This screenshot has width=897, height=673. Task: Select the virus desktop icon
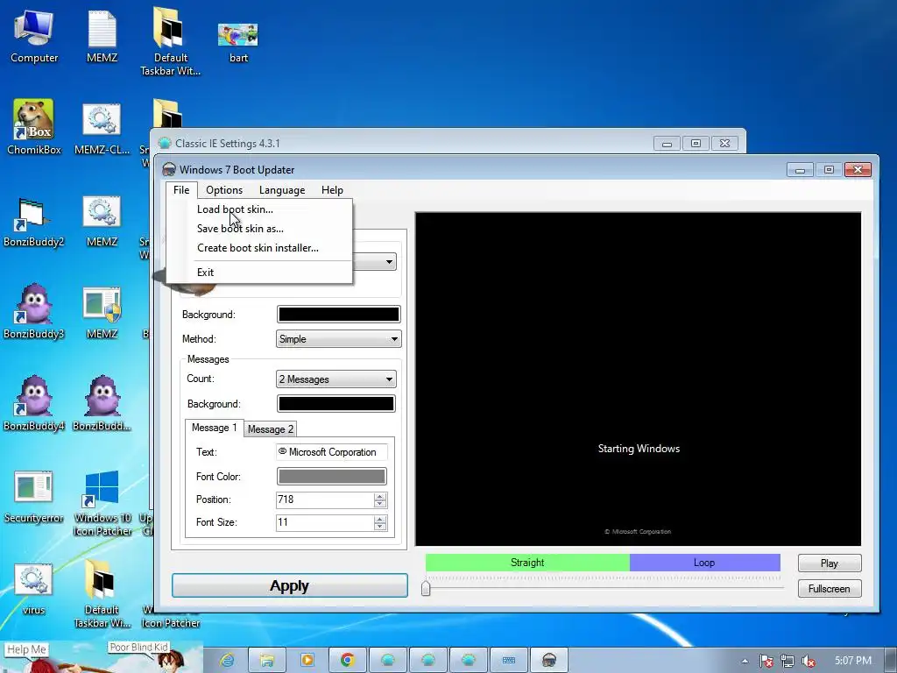pos(34,588)
